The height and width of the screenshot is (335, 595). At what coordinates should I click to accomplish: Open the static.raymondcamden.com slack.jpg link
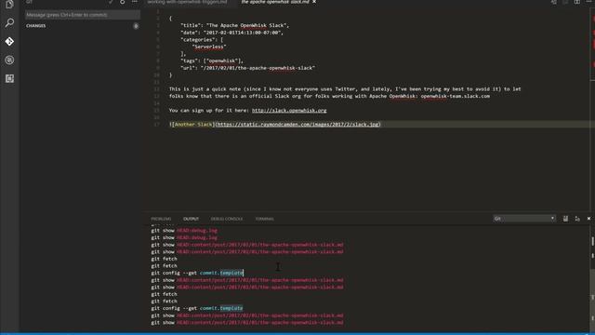tap(297, 124)
